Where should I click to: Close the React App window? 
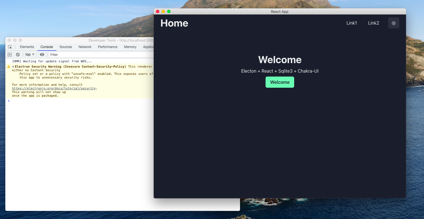point(158,11)
